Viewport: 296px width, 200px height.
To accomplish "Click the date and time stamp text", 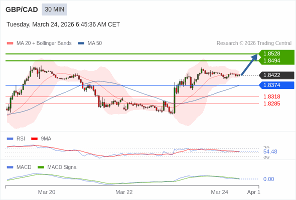I will (63, 24).
